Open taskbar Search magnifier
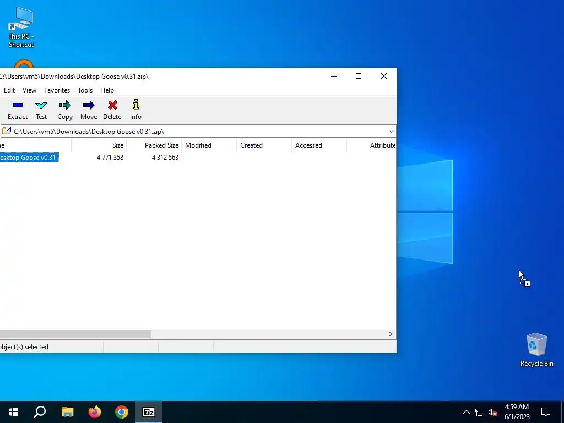 point(40,412)
